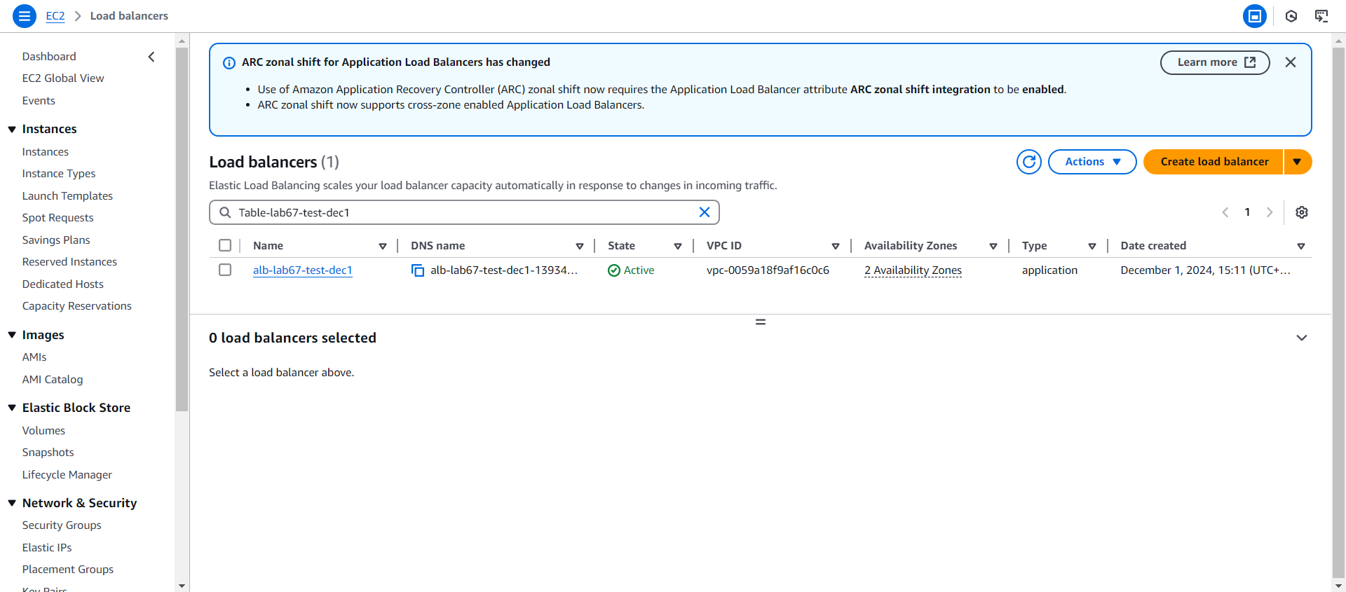Click the sidebar vertical scrollbar

pyautogui.click(x=182, y=230)
